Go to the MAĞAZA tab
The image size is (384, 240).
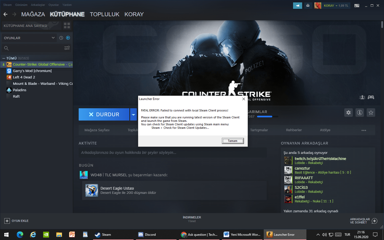[x=33, y=14]
